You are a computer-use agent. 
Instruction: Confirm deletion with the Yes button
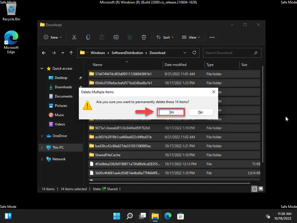coord(171,112)
